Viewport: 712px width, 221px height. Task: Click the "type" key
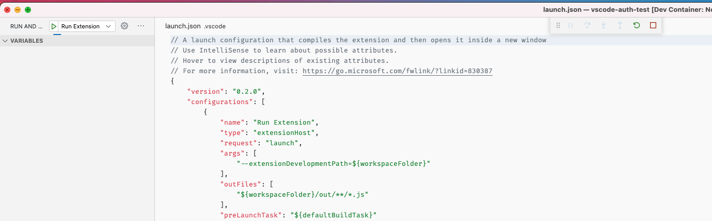(232, 132)
